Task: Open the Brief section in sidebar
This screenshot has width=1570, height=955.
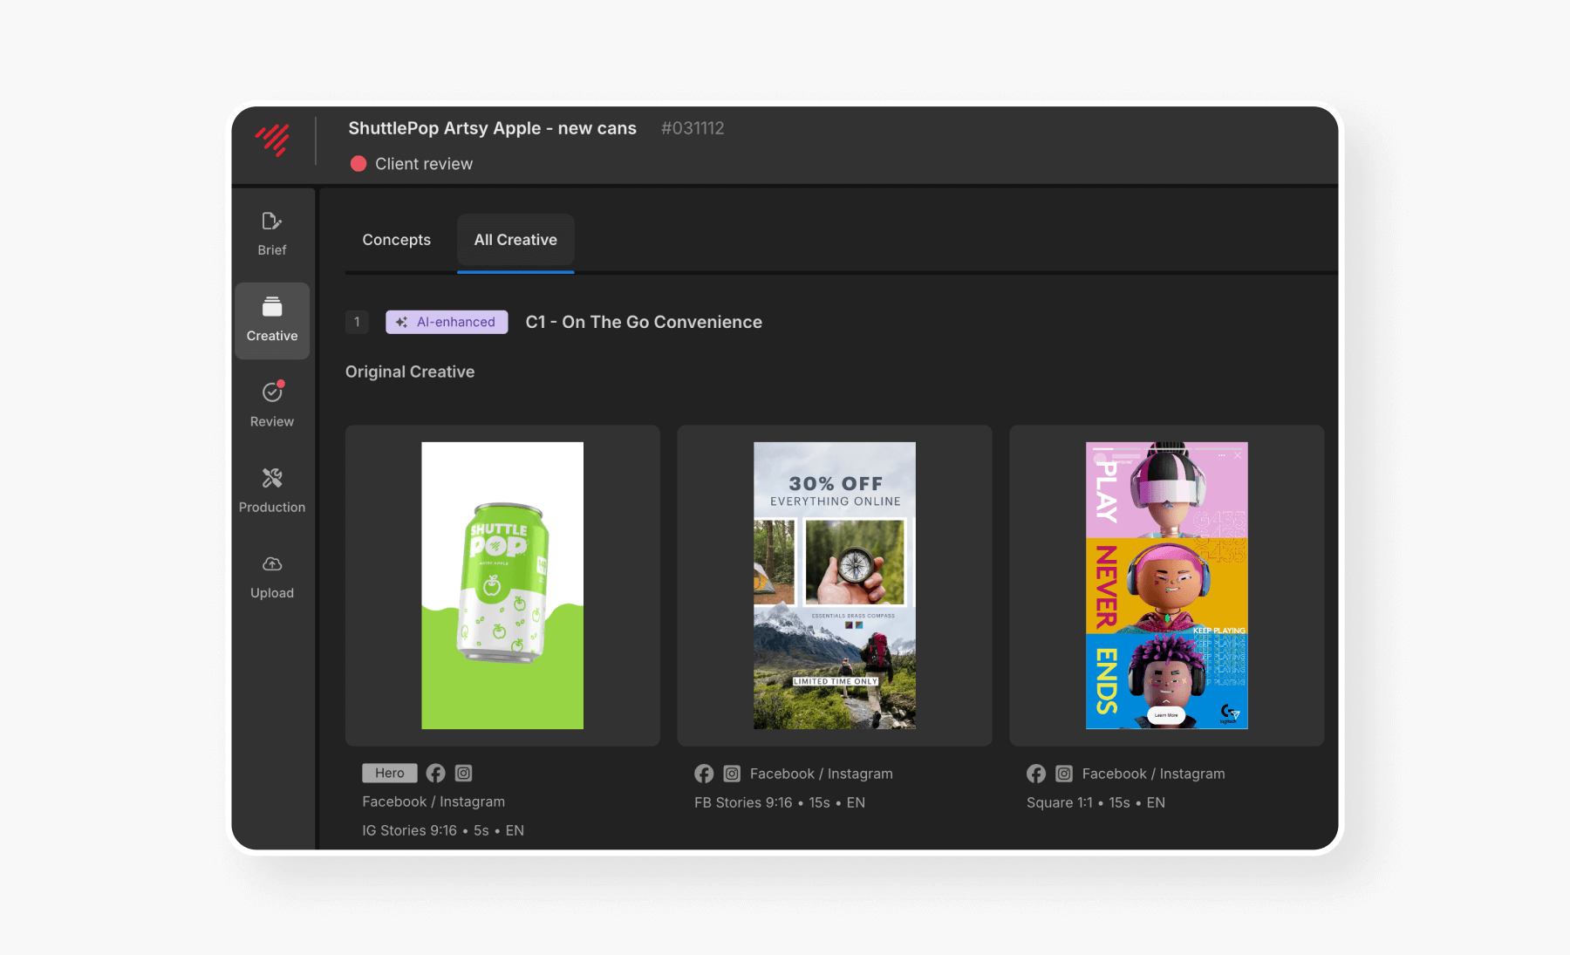Action: coord(272,233)
